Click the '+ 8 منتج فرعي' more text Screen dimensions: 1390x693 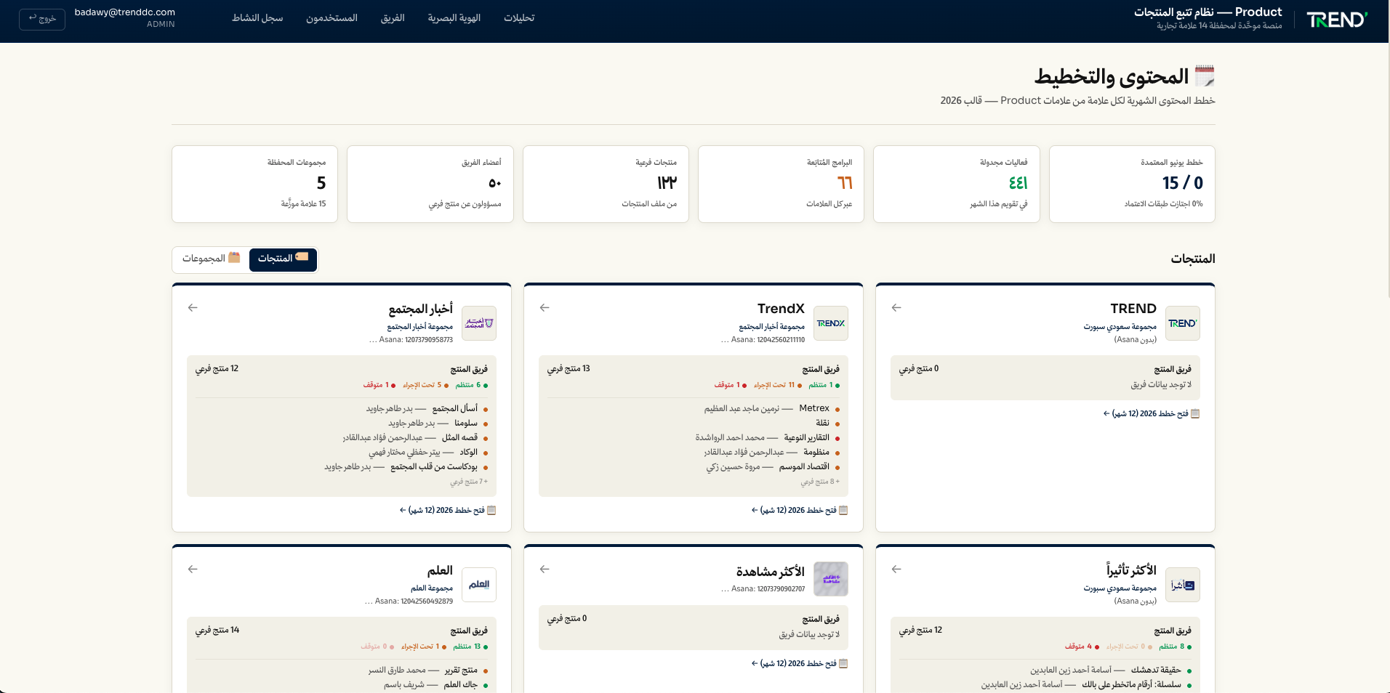[820, 482]
